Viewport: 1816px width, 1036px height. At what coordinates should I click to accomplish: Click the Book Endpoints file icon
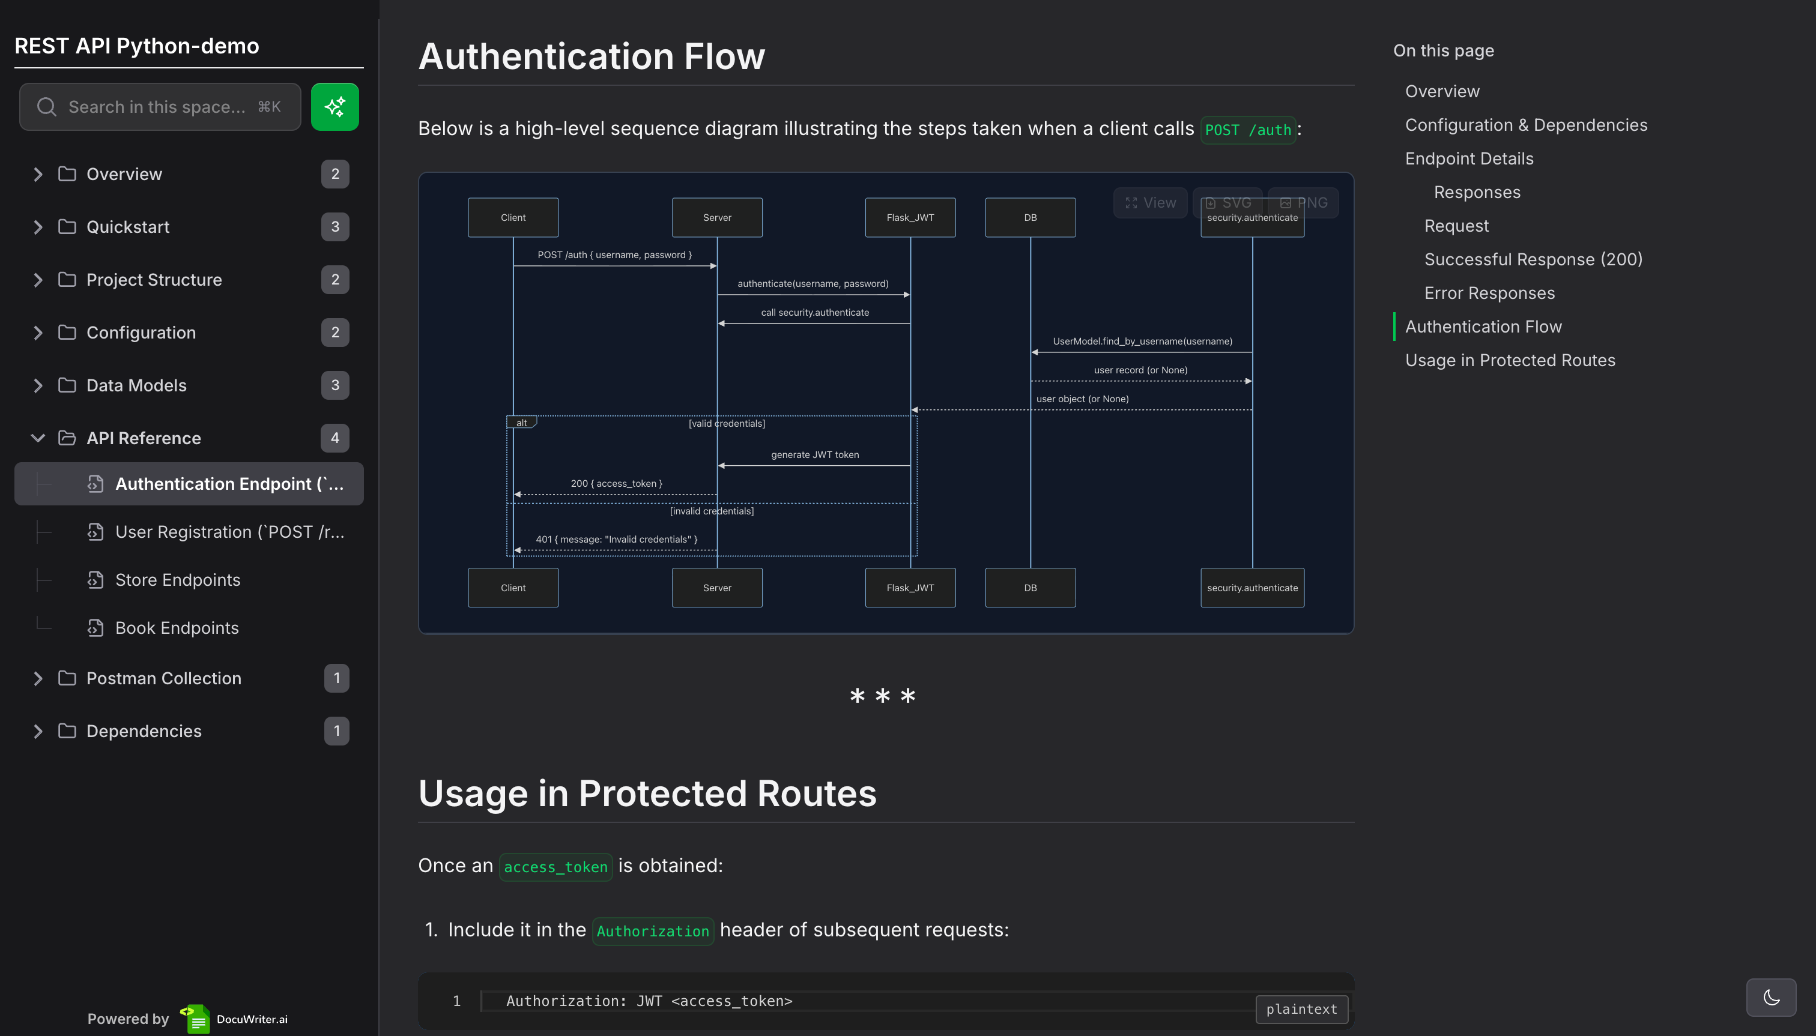pyautogui.click(x=96, y=628)
